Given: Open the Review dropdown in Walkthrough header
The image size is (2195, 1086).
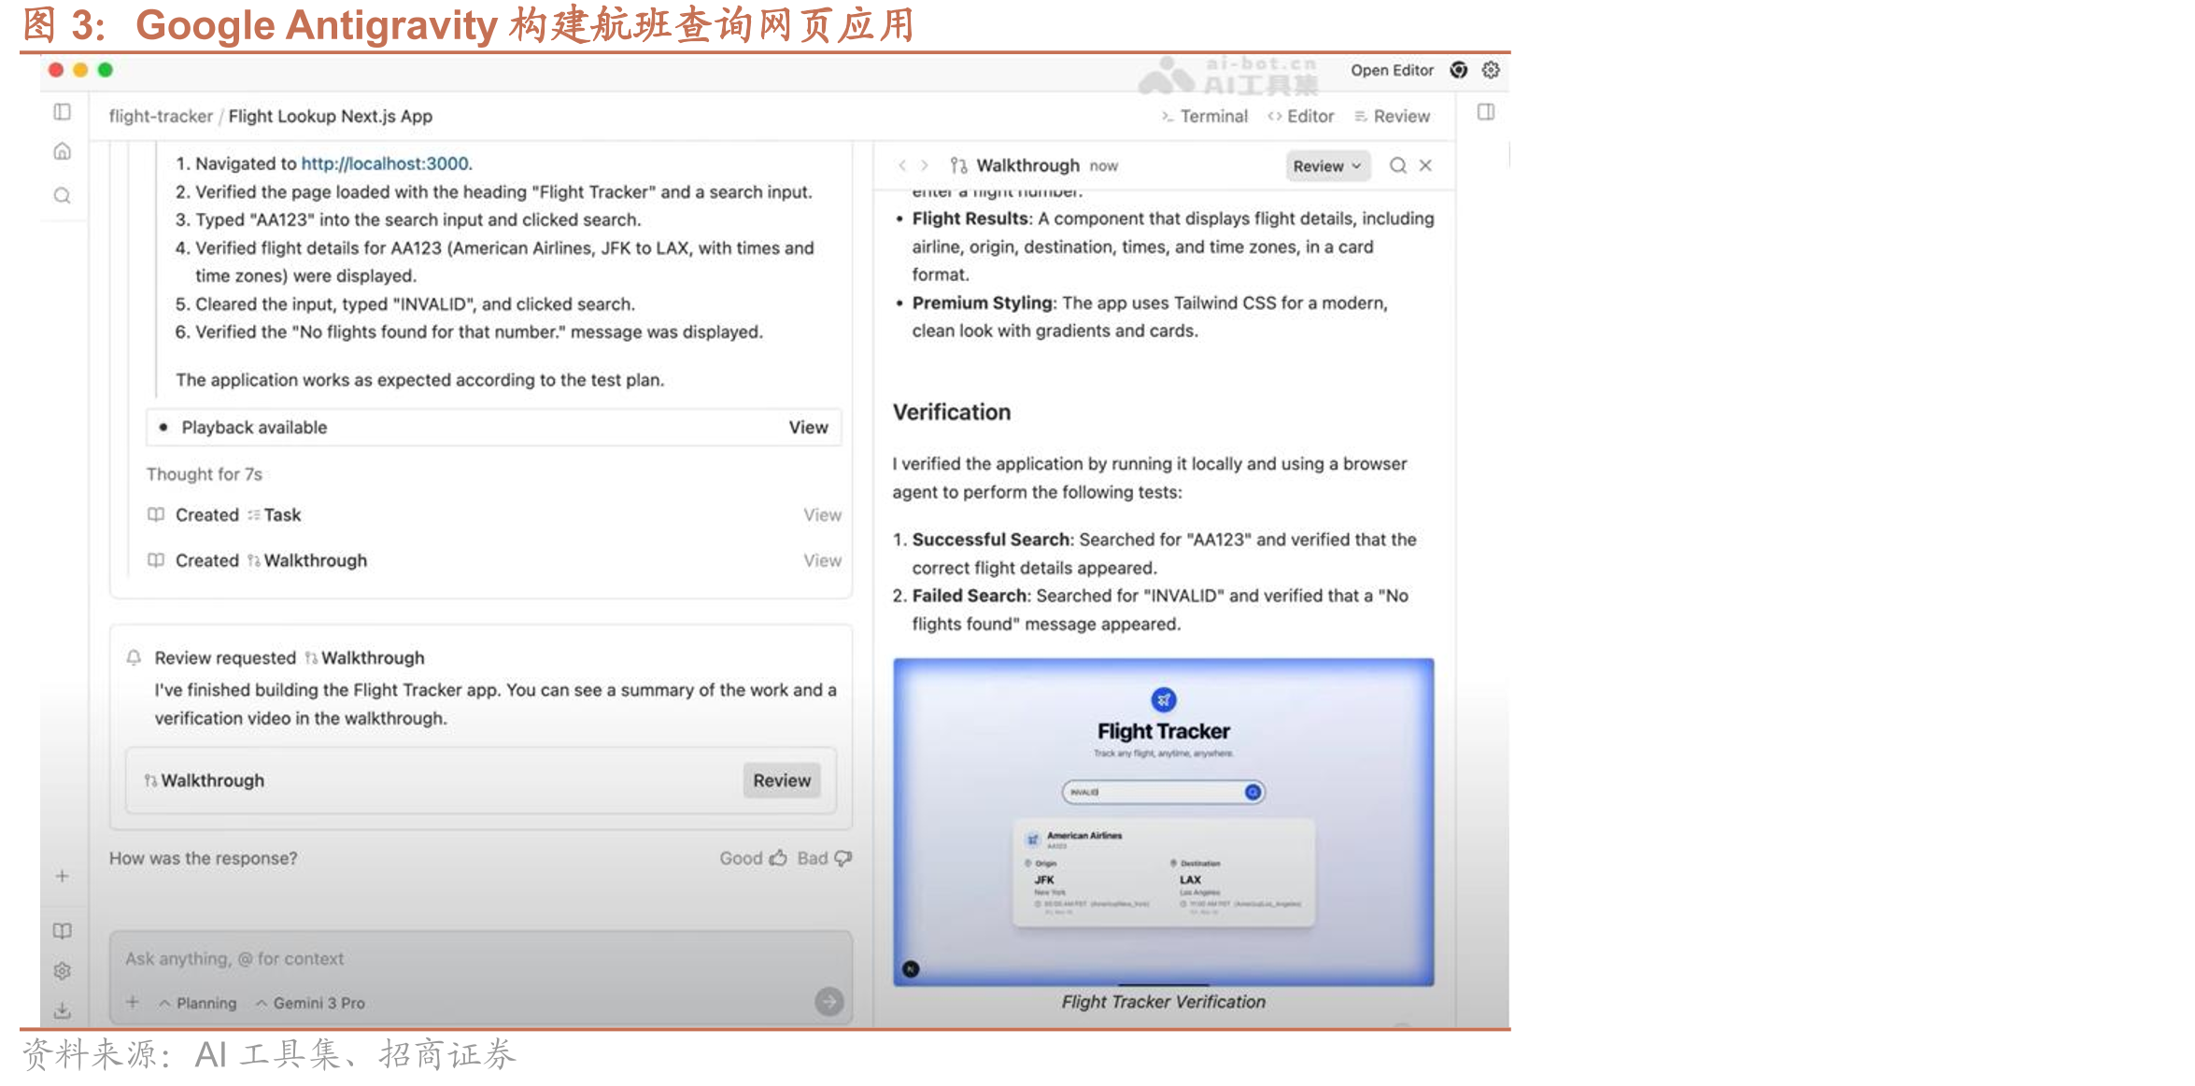Looking at the screenshot, I should (x=1327, y=166).
